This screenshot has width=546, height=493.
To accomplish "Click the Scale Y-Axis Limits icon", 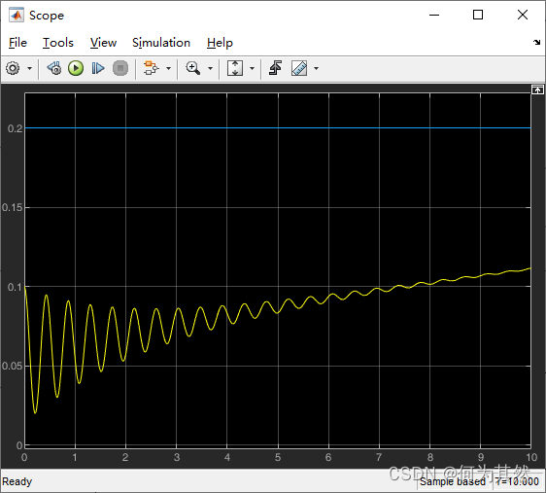I will click(235, 68).
